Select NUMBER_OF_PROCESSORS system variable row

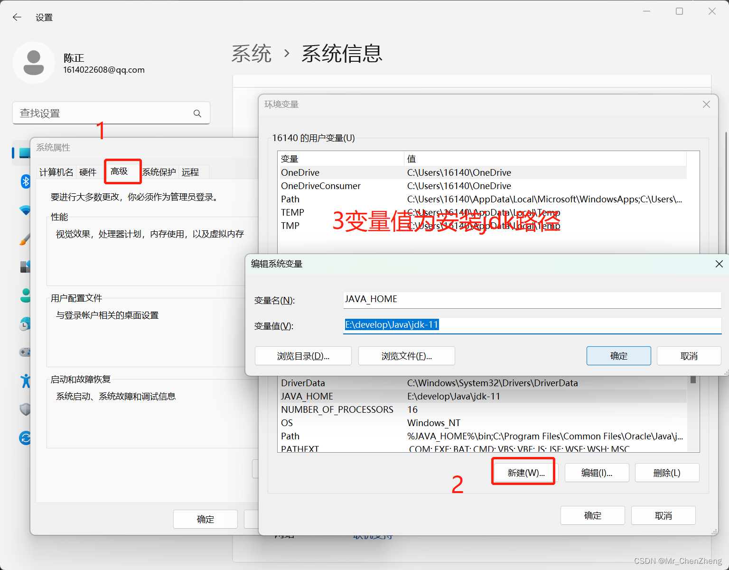coord(482,409)
